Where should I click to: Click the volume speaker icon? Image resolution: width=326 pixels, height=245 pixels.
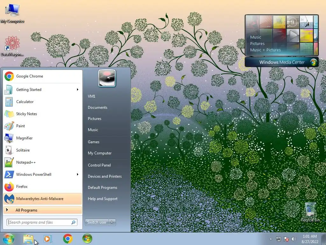[x=294, y=239]
